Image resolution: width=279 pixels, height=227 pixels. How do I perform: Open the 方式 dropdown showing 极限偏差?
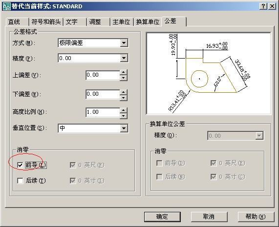93,43
